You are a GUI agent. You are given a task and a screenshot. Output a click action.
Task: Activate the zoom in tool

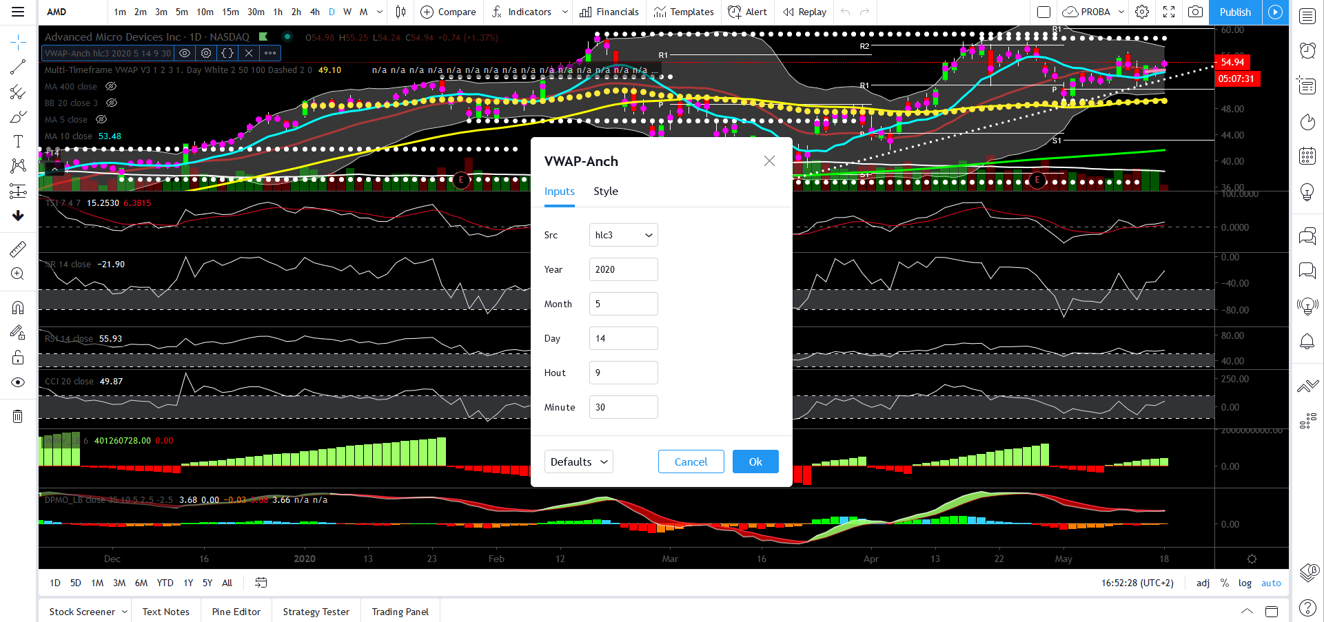[18, 273]
